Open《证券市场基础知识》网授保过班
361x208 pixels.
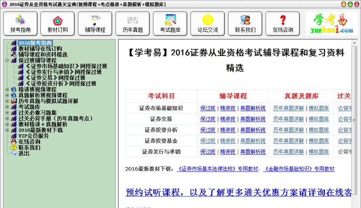66,66
